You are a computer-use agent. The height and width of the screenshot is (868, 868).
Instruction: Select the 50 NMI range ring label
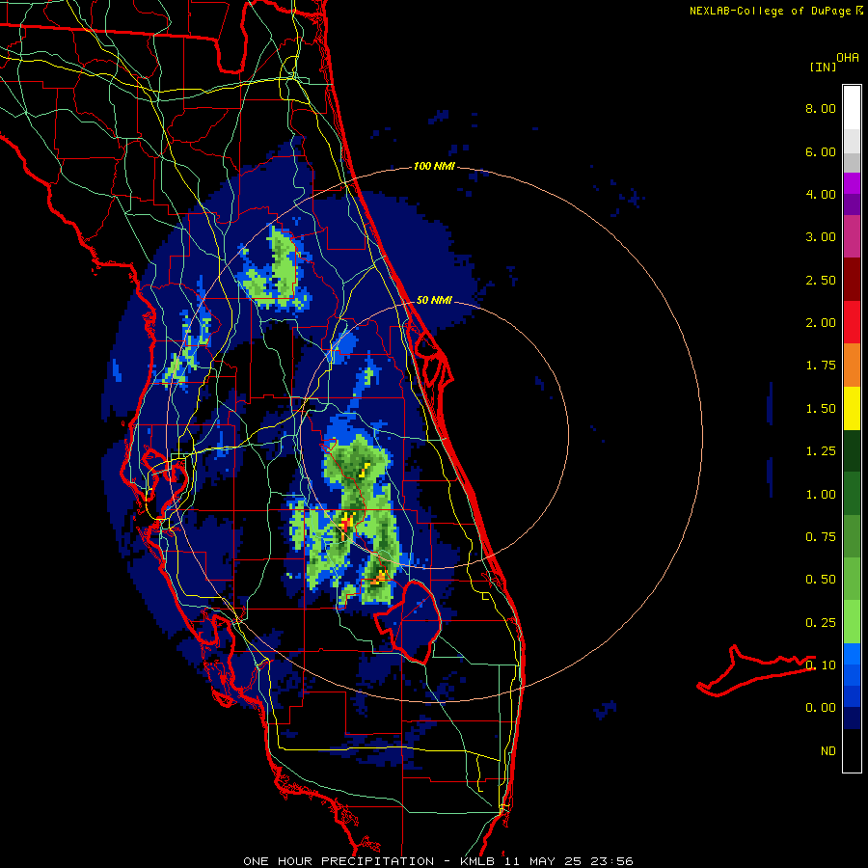[434, 300]
